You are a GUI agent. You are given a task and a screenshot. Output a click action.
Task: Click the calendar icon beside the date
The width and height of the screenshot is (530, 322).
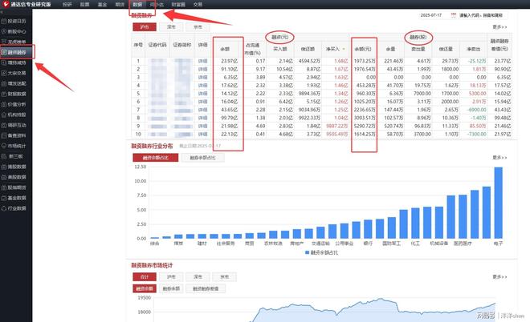click(x=454, y=15)
